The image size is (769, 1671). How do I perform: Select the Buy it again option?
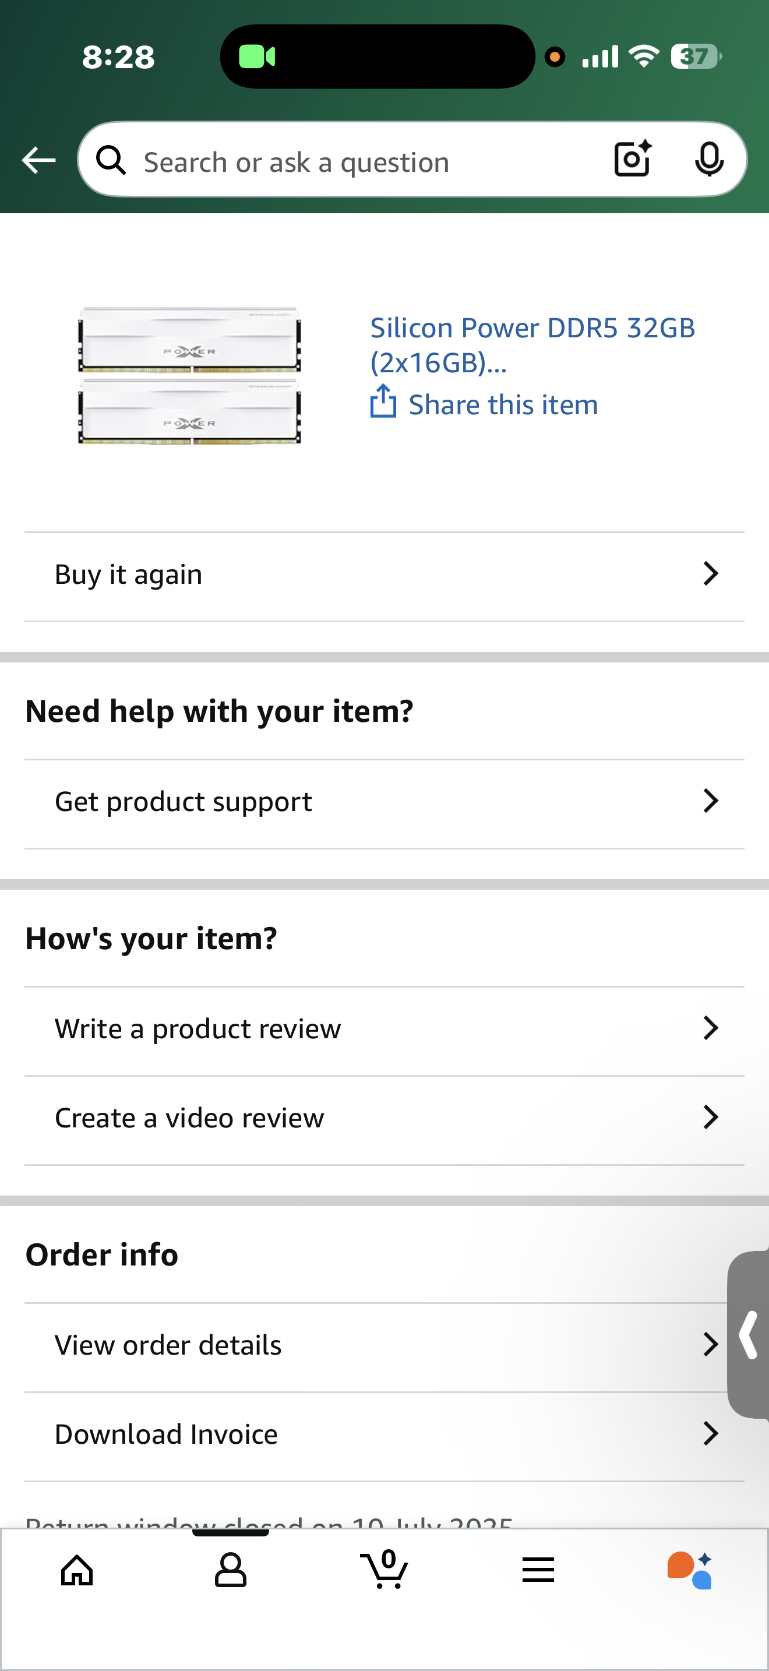coord(384,574)
